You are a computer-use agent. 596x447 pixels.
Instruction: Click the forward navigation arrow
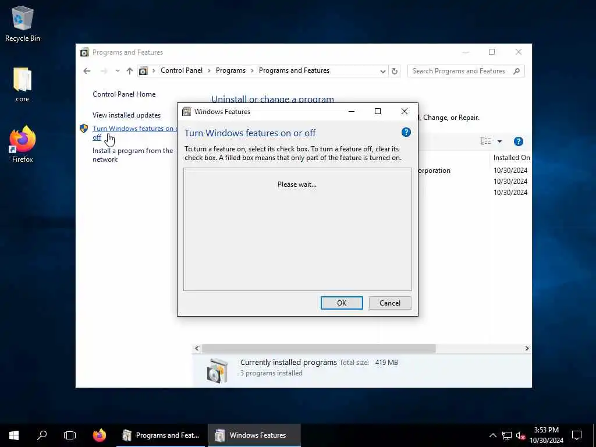tap(104, 70)
